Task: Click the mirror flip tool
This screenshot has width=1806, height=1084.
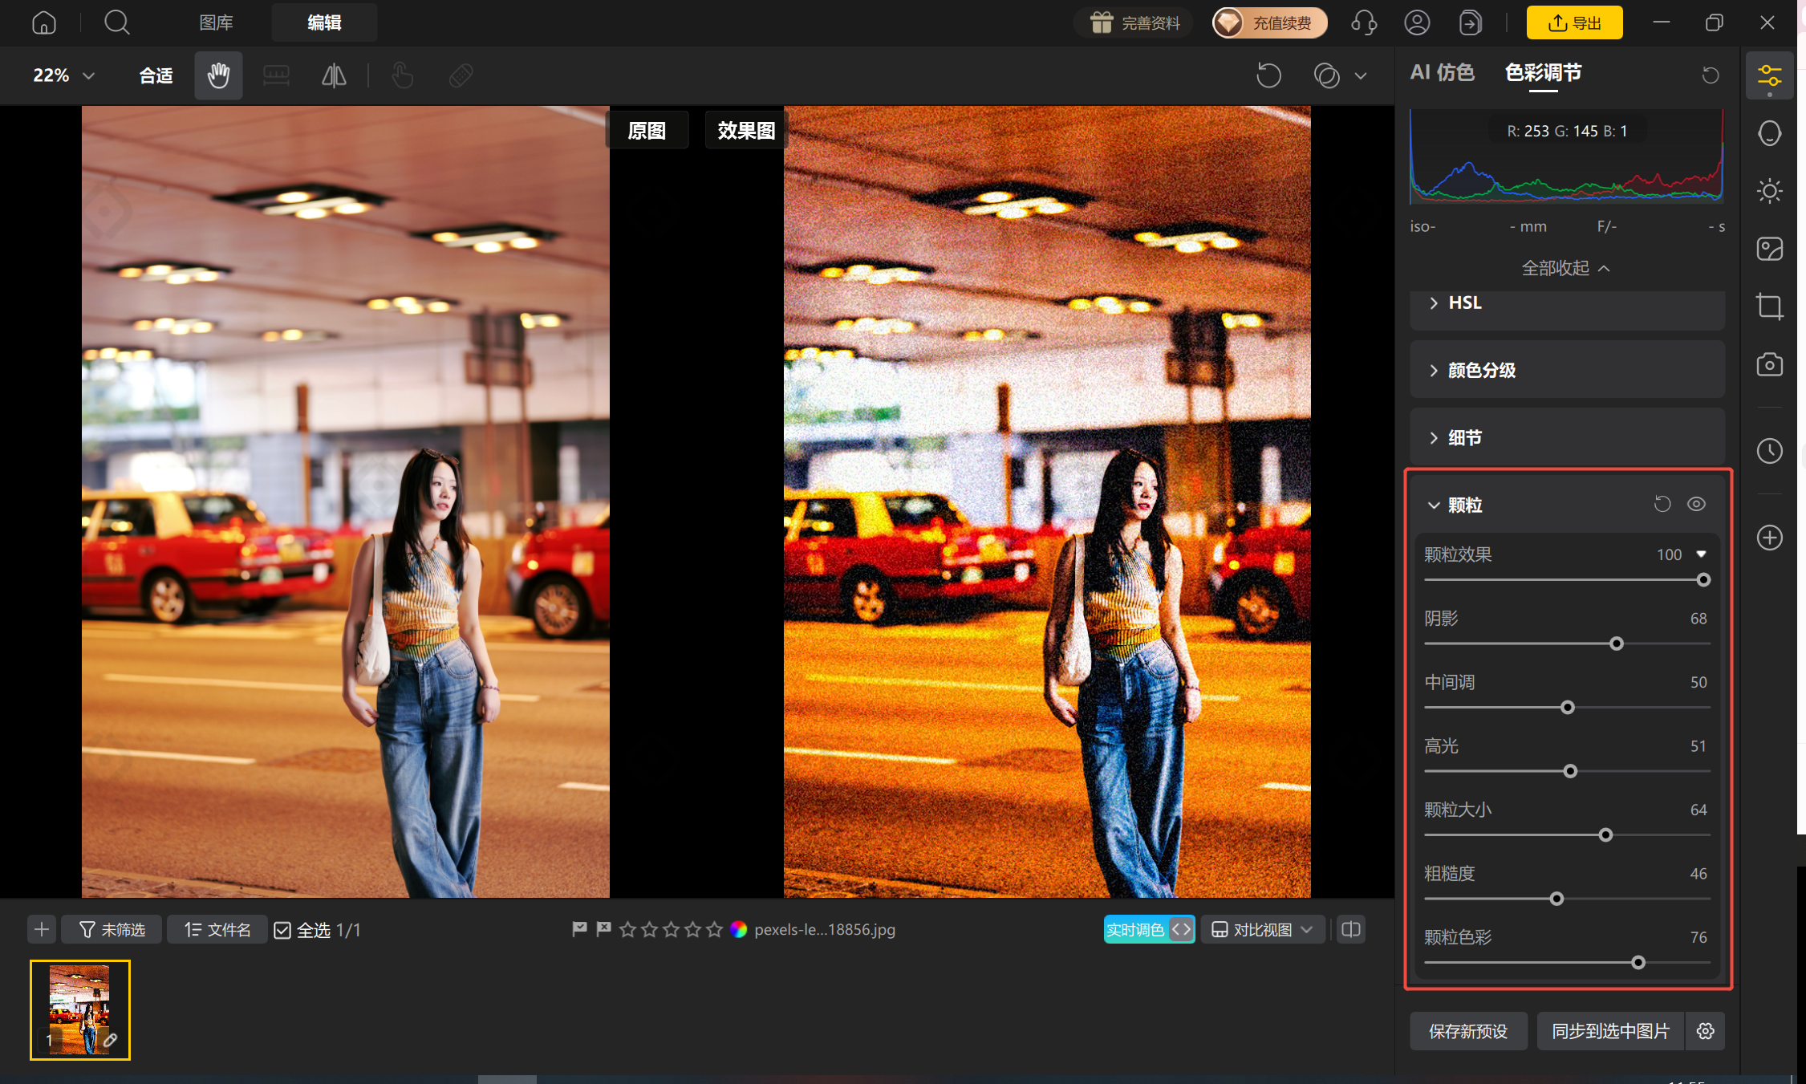Action: [334, 75]
